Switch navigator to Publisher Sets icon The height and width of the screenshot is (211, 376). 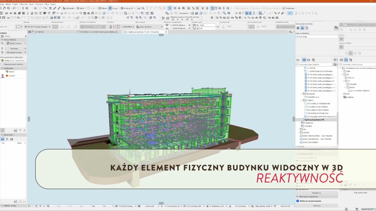tap(313, 60)
